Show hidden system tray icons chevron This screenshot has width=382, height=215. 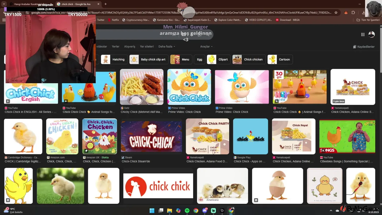331,211
